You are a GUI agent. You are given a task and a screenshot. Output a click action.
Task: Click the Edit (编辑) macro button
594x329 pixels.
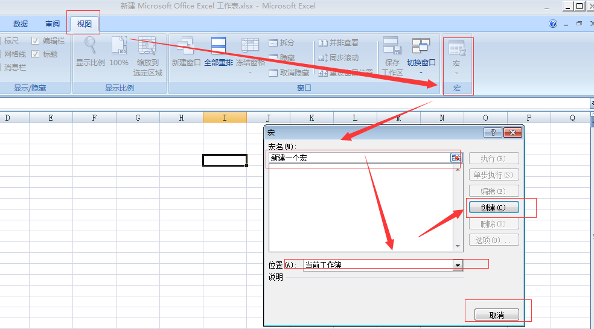click(494, 191)
